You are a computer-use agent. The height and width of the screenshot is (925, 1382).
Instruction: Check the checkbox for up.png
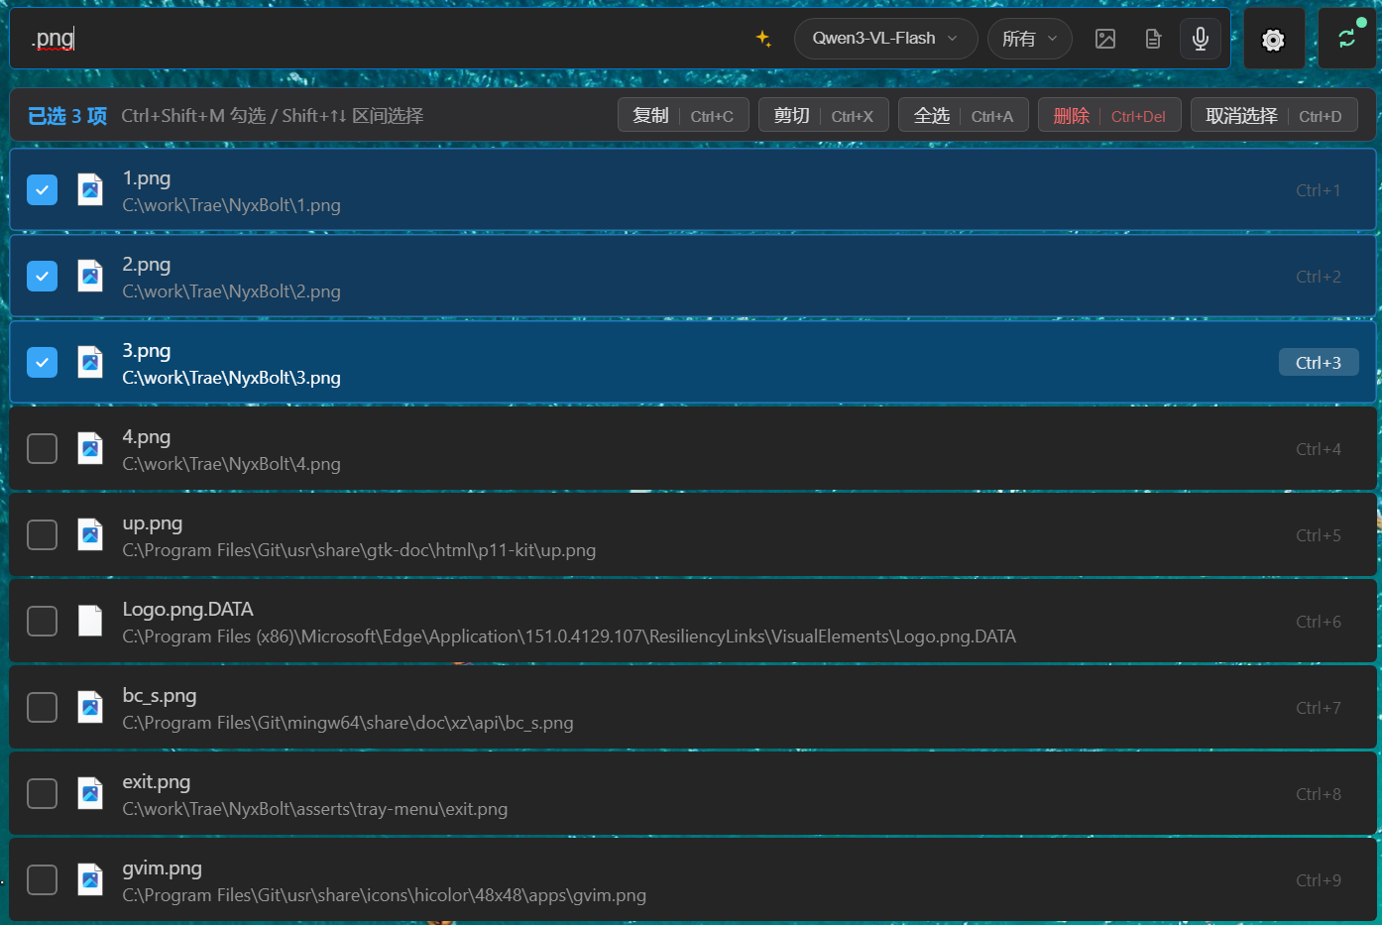[x=42, y=534]
